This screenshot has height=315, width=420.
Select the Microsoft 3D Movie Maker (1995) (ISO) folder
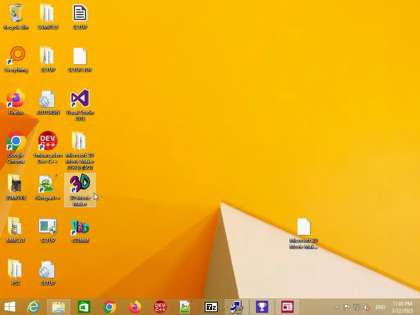(80, 150)
